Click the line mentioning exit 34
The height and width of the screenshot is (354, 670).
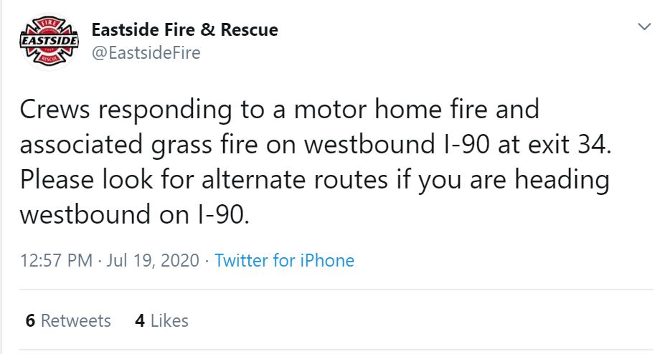tap(316, 145)
